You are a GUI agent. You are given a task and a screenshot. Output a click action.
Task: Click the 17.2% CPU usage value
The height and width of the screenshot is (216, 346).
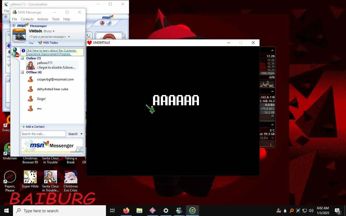(271, 56)
